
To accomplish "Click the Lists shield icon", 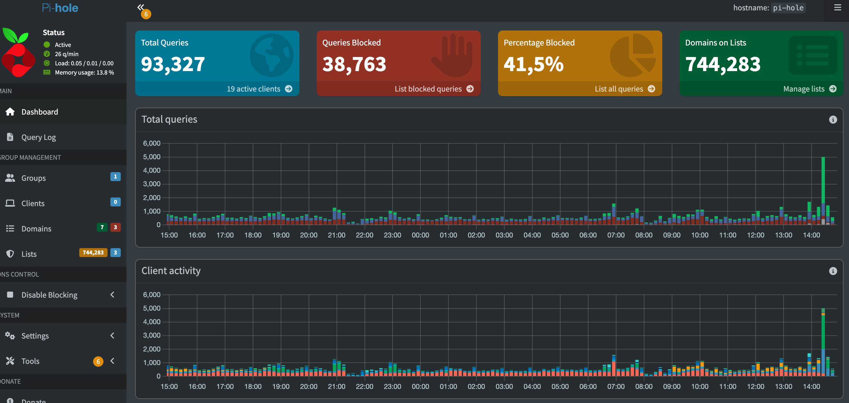I will (x=10, y=254).
